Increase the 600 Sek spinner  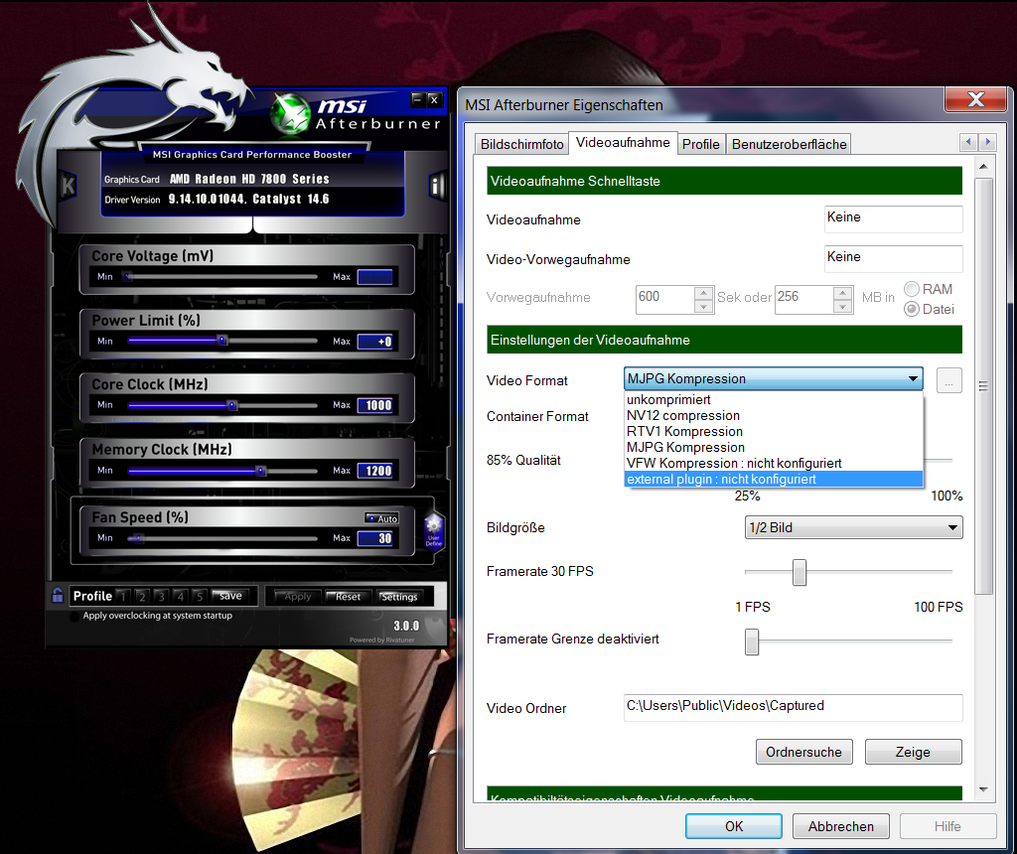(x=703, y=293)
